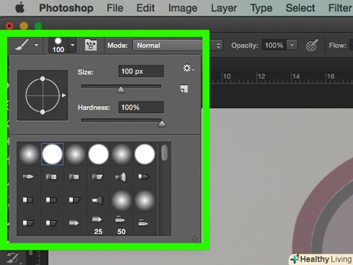Open the Select menu

pos(300,8)
